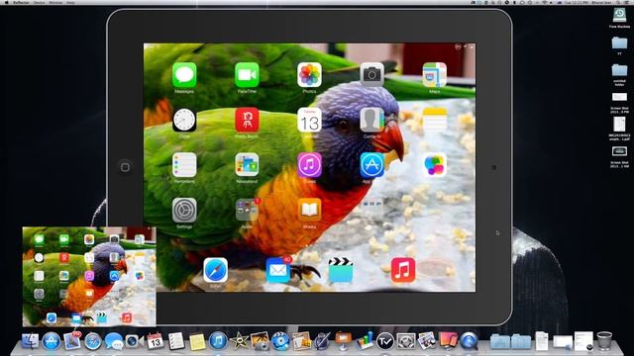Open the Notes app on the iPad

[435, 120]
